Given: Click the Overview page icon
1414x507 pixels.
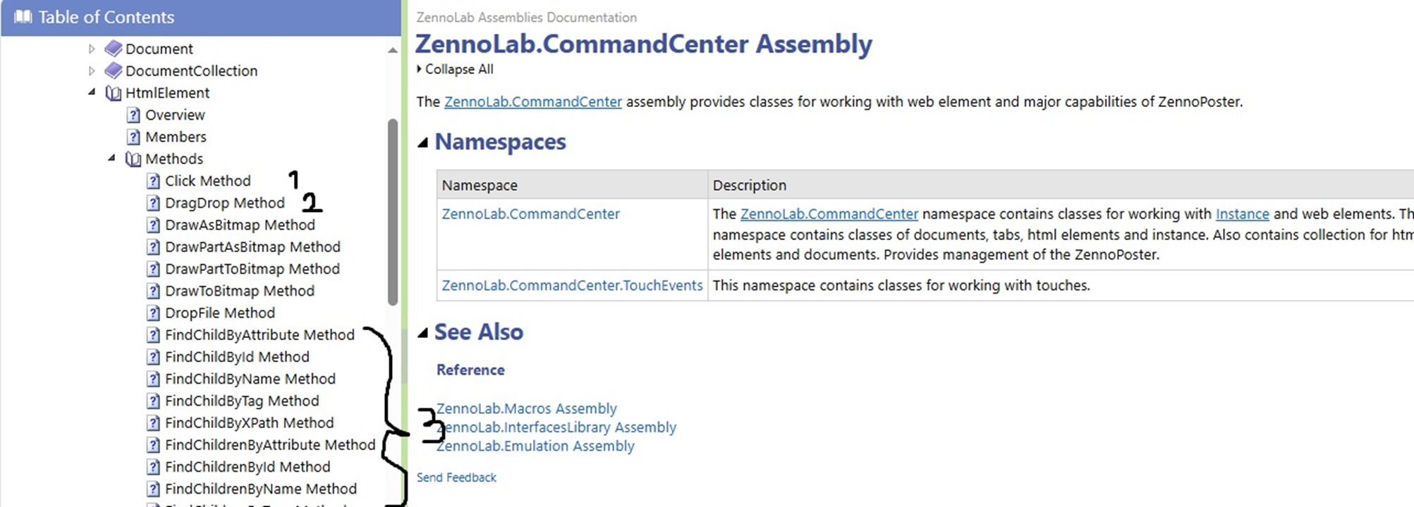Looking at the screenshot, I should pyautogui.click(x=133, y=115).
